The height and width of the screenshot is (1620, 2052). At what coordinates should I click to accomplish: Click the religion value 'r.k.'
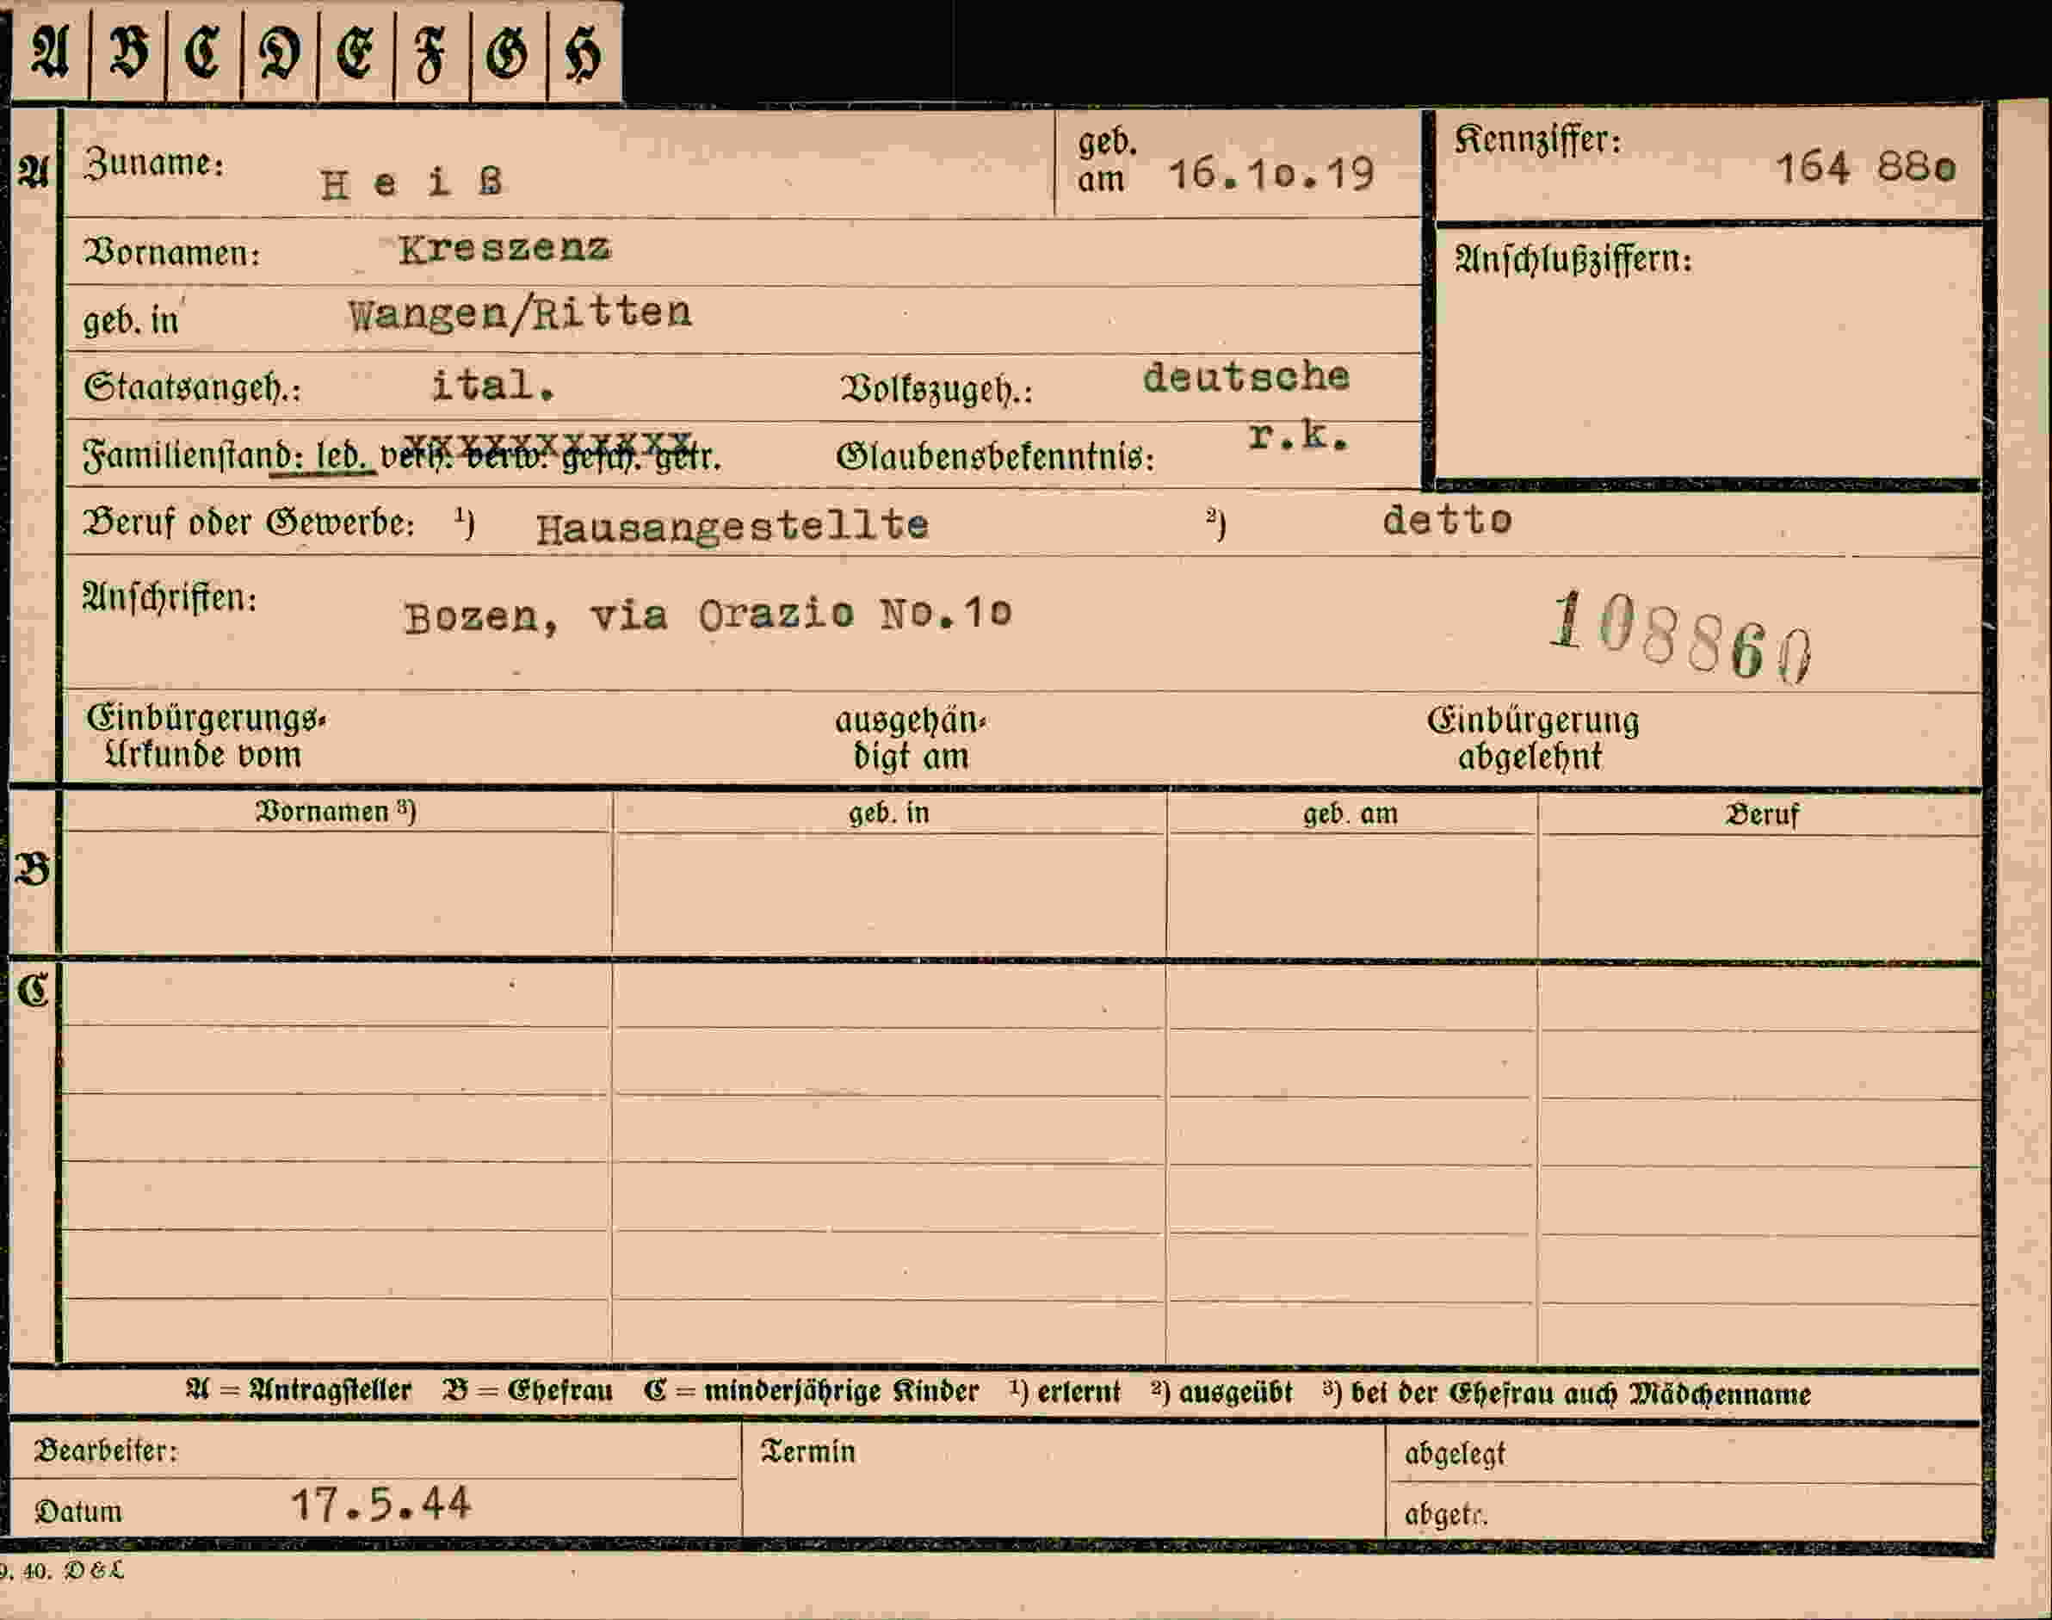coord(1298,436)
